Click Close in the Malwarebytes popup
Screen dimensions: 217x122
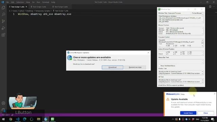pos(205,113)
